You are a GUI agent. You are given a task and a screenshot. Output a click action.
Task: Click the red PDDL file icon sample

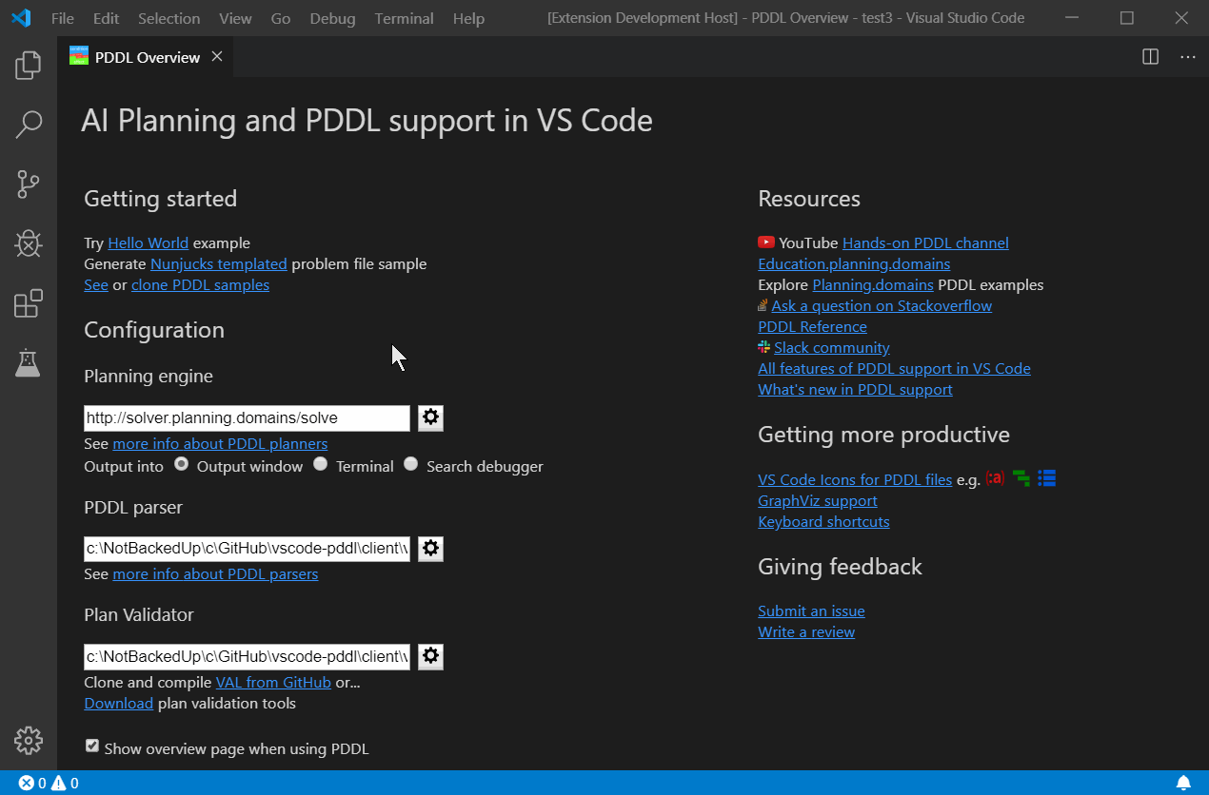point(995,478)
